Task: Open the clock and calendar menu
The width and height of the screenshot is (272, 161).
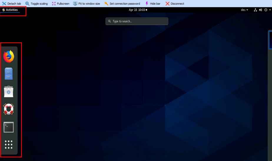Action: point(138,10)
